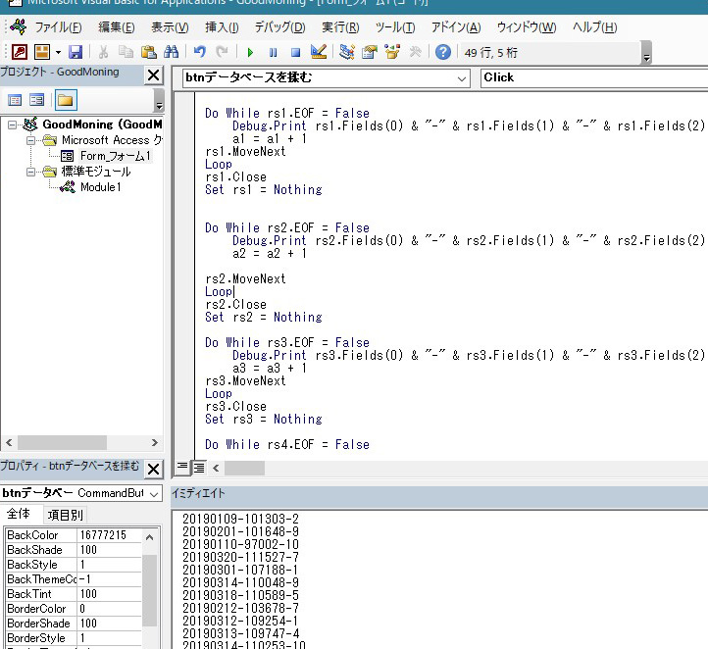Click the BackStyle property row
Viewport: 708px width, 649px height.
pos(75,565)
